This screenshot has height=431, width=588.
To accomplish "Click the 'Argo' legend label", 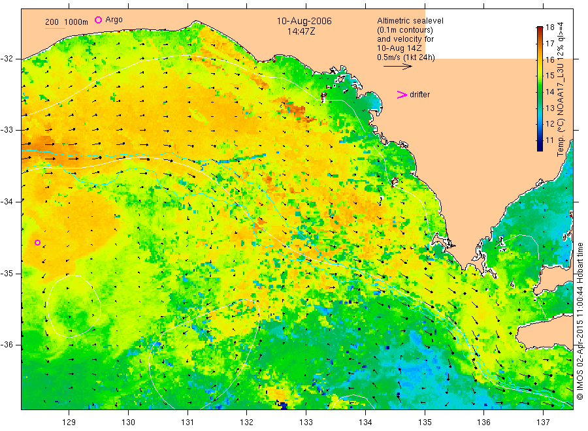I will [x=114, y=20].
